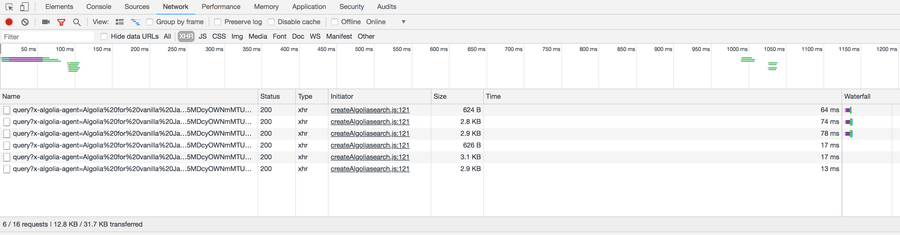
Task: Open network search magnifier
Action: (77, 22)
